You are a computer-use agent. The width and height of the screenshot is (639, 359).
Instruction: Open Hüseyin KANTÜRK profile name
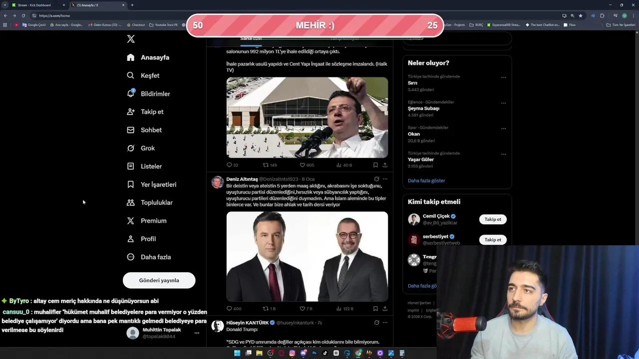(x=247, y=323)
